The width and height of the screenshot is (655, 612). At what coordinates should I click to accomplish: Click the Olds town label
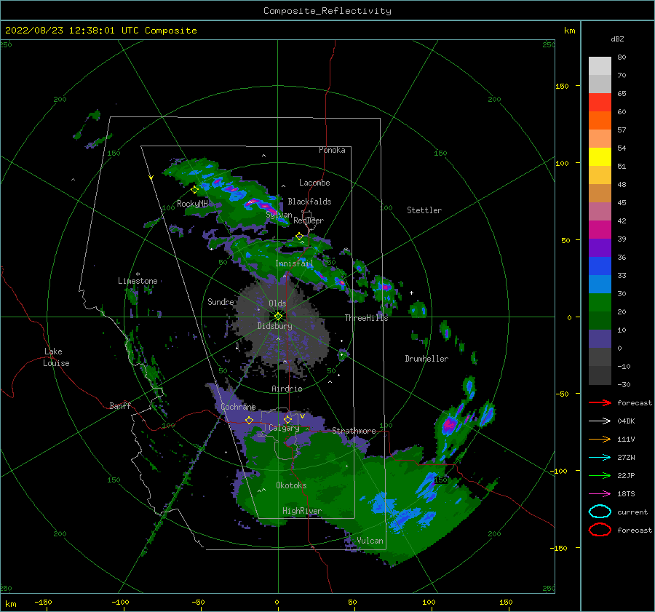[277, 303]
